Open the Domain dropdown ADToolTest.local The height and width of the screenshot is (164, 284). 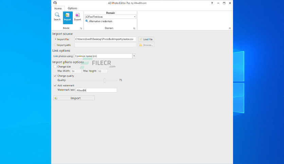click(110, 17)
